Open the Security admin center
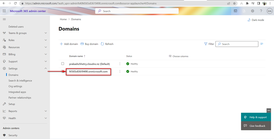Screen dimensions: 274x139 coord(13,135)
